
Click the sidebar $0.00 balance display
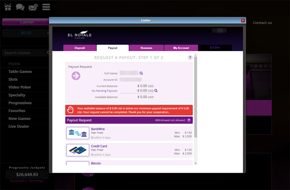click(x=25, y=33)
